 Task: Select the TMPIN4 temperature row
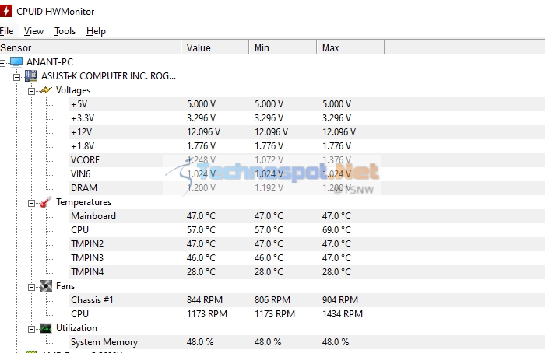tap(307, 272)
